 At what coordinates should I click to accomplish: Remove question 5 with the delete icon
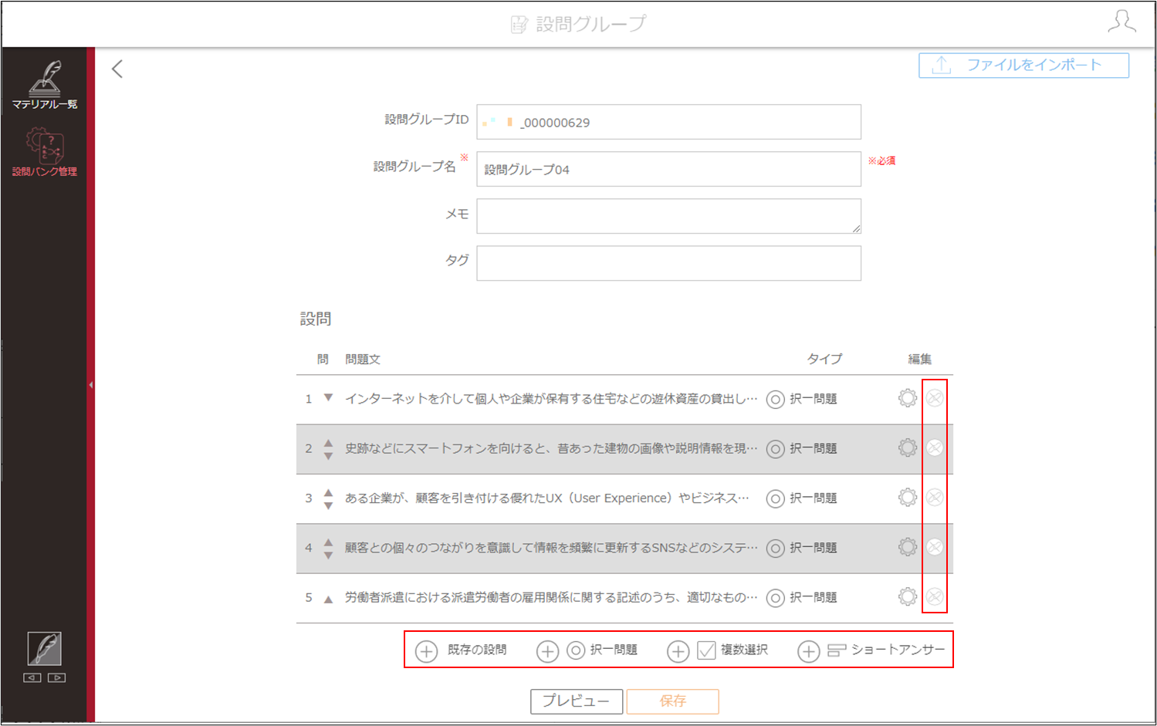click(x=935, y=596)
